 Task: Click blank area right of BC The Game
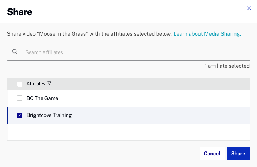pos(154,98)
